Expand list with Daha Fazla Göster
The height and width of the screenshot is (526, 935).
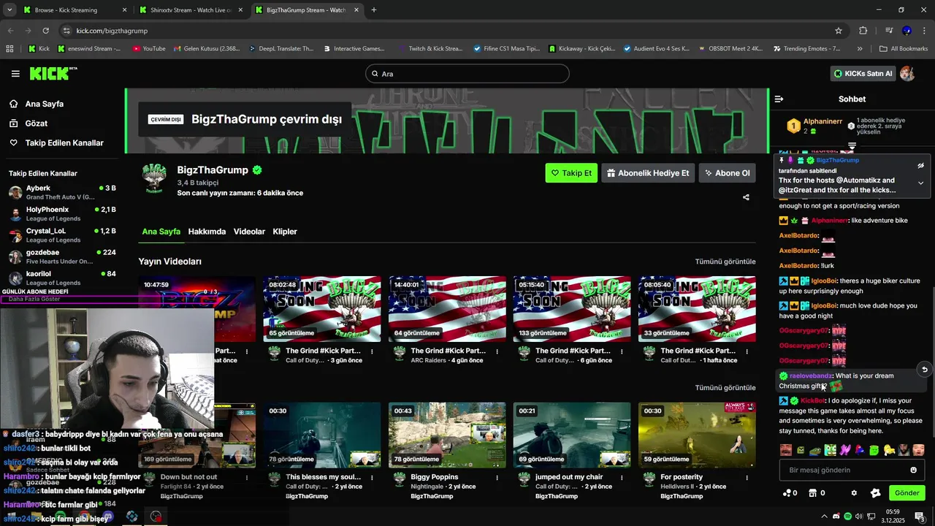coord(34,299)
